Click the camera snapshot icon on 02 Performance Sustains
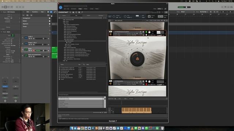The image size is (234, 131). click(140, 32)
